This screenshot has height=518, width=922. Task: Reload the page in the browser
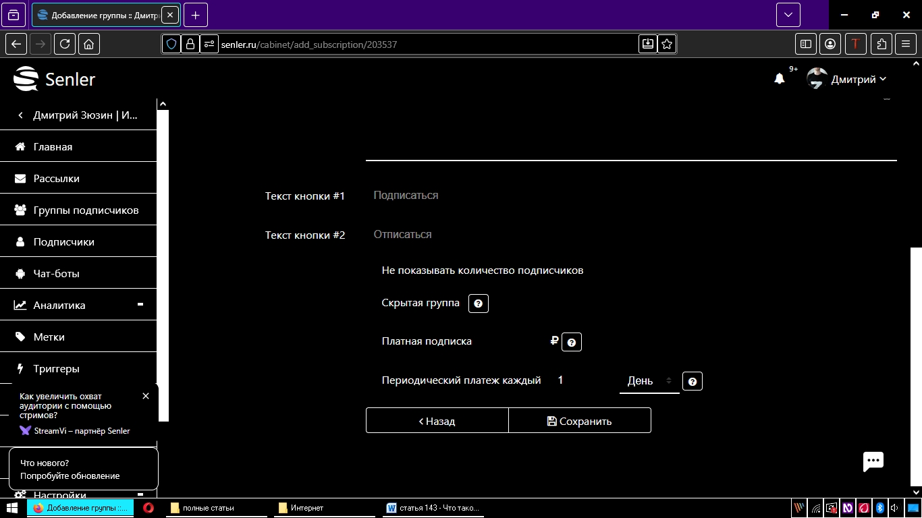(65, 44)
